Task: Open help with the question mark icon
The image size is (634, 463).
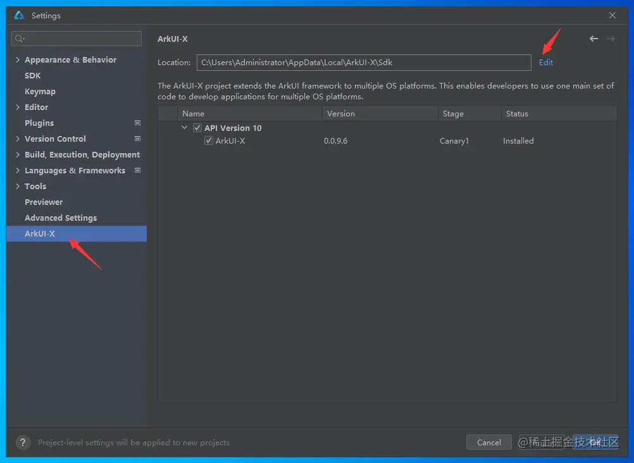Action: [x=23, y=442]
